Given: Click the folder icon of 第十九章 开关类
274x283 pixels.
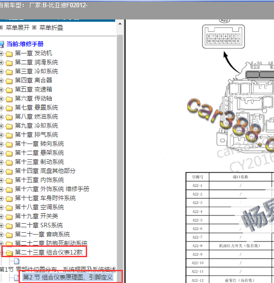Looking at the screenshot, I should [x=9, y=216].
